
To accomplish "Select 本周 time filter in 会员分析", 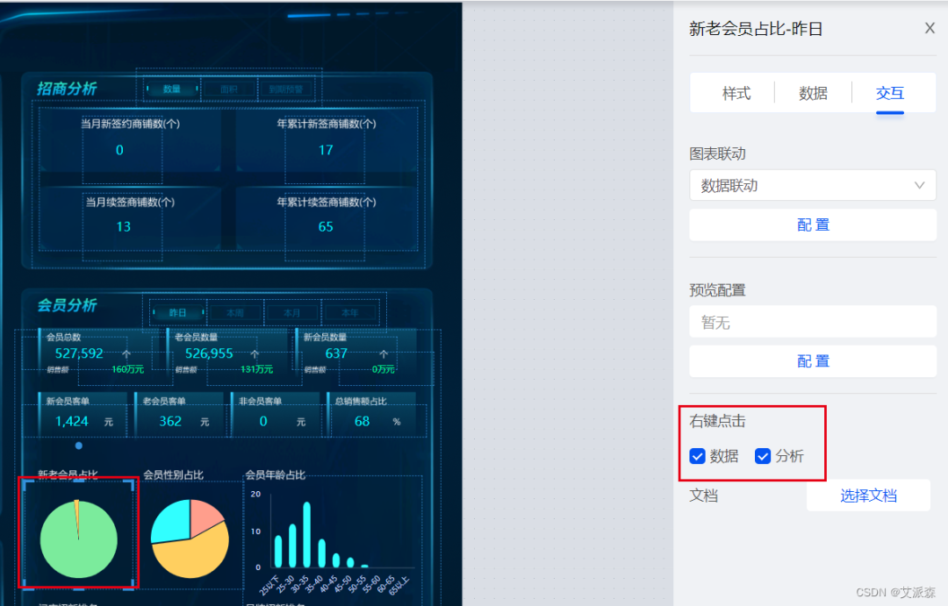I will (234, 312).
